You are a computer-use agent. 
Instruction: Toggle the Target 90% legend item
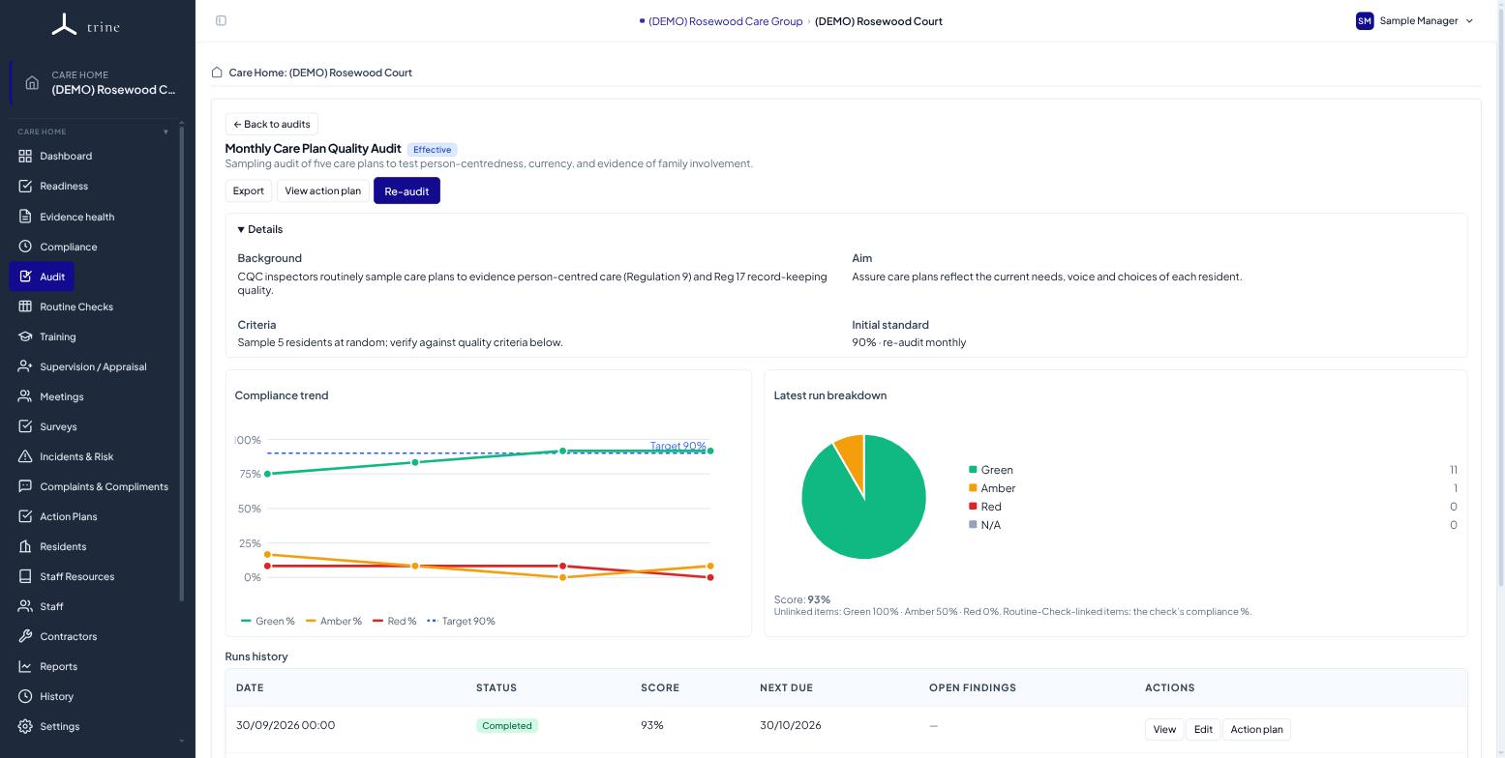coord(462,621)
